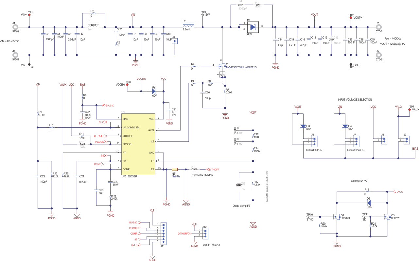The height and width of the screenshot is (261, 419).
Task: Click the D2 60V diode symbol
Action: tap(154, 91)
